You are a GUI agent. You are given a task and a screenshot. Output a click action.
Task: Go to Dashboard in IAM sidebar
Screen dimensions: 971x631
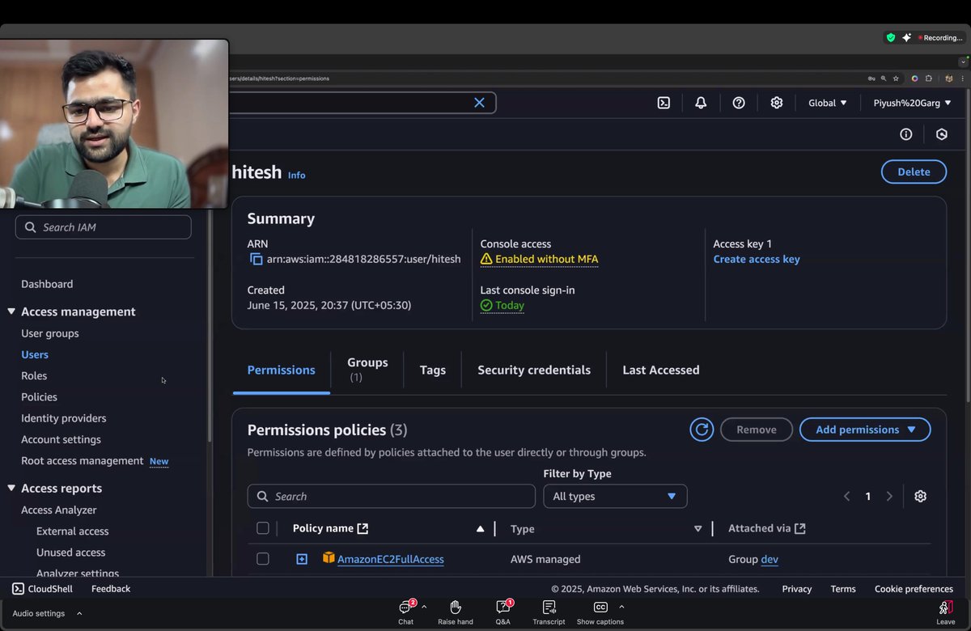(x=47, y=284)
